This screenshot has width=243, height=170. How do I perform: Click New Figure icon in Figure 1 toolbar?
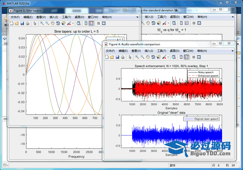pos(12,23)
